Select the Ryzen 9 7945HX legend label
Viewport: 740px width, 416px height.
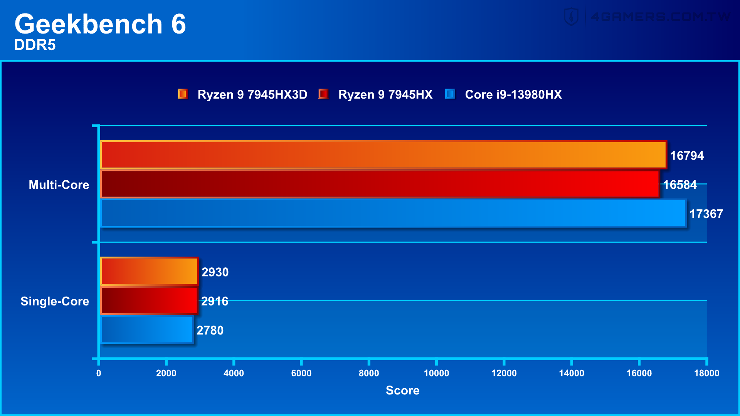click(385, 94)
